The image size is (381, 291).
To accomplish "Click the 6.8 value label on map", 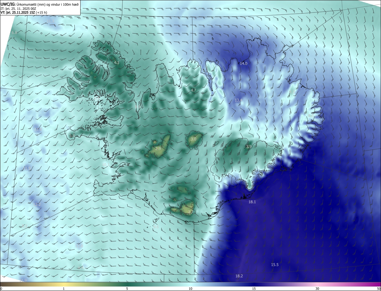I will [x=14, y=32].
